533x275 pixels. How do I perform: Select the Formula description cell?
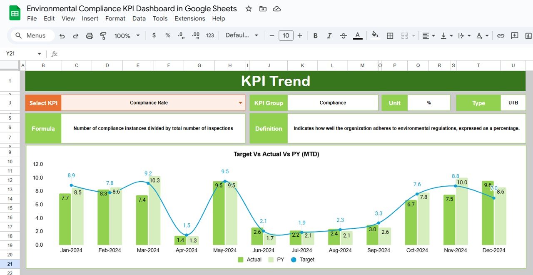(x=153, y=128)
